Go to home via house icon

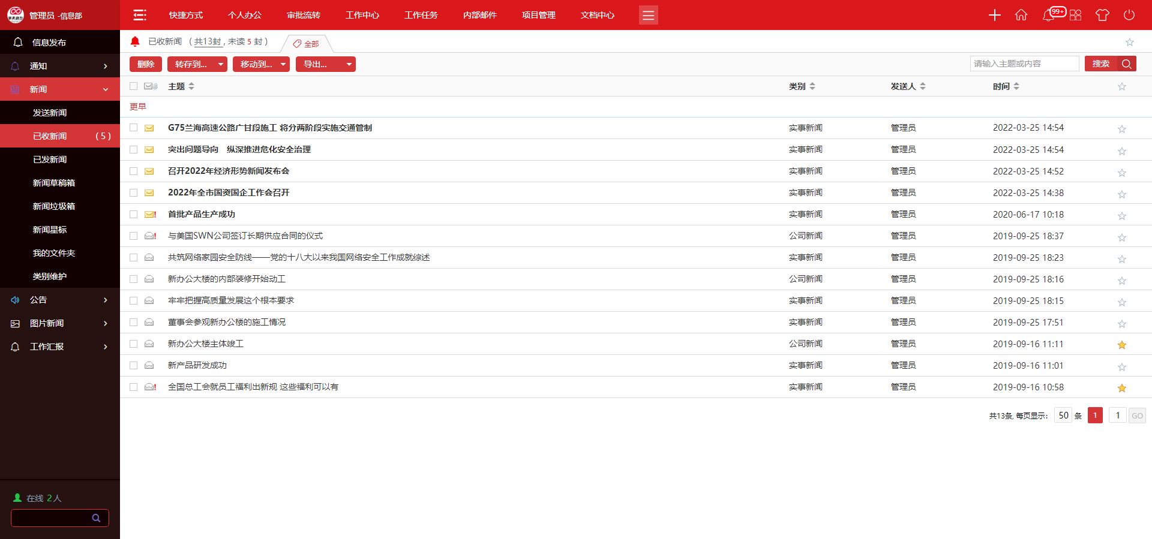pyautogui.click(x=1021, y=15)
